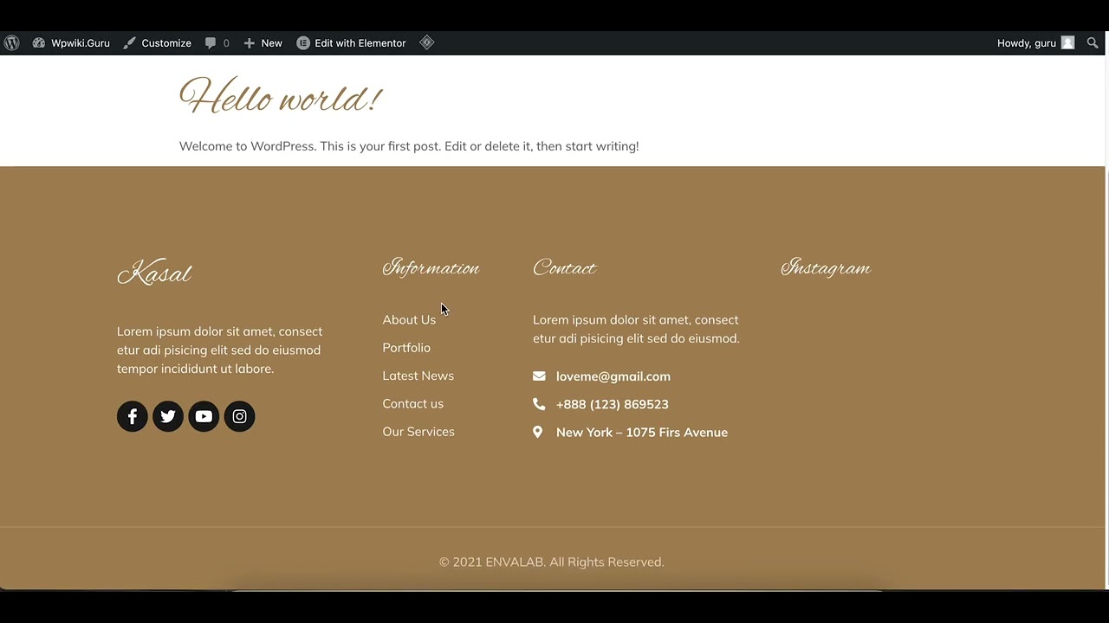Viewport: 1109px width, 623px height.
Task: Open the Instagram social icon
Action: click(x=239, y=416)
